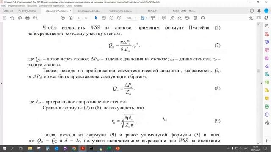Open the Organize Pages tool in right pane

click(x=267, y=82)
